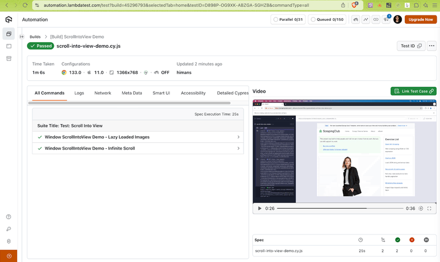Screen dimensions: 440x262
Task: Expand the Lazy Loaded Images test row
Action: (x=138, y=137)
